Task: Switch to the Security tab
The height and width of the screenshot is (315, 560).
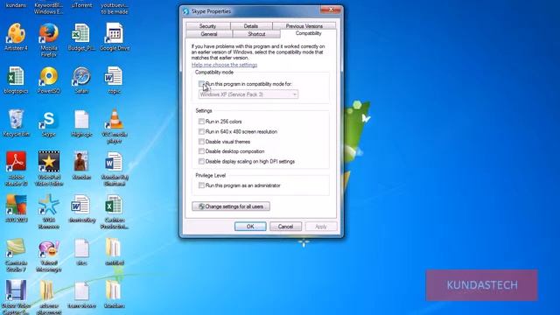Action: point(208,26)
